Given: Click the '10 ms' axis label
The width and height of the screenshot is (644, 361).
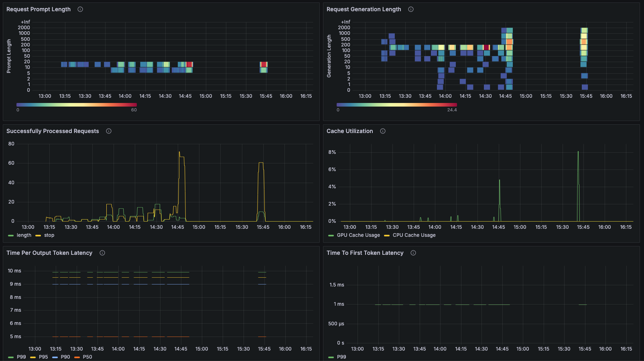Looking at the screenshot, I should pos(14,271).
